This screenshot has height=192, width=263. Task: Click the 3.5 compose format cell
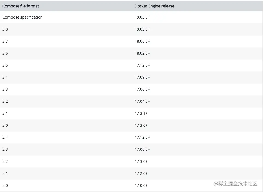5,65
